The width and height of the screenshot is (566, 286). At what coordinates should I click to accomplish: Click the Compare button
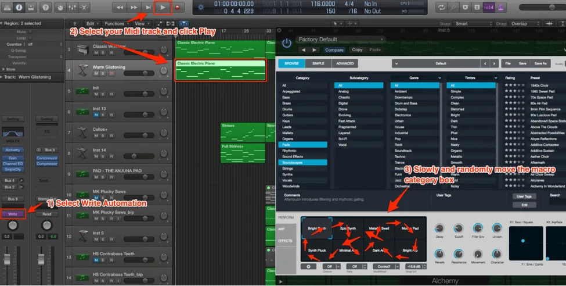(x=334, y=50)
